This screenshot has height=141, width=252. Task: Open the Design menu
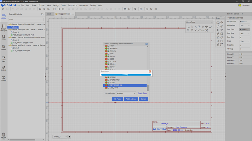pos(56,5)
